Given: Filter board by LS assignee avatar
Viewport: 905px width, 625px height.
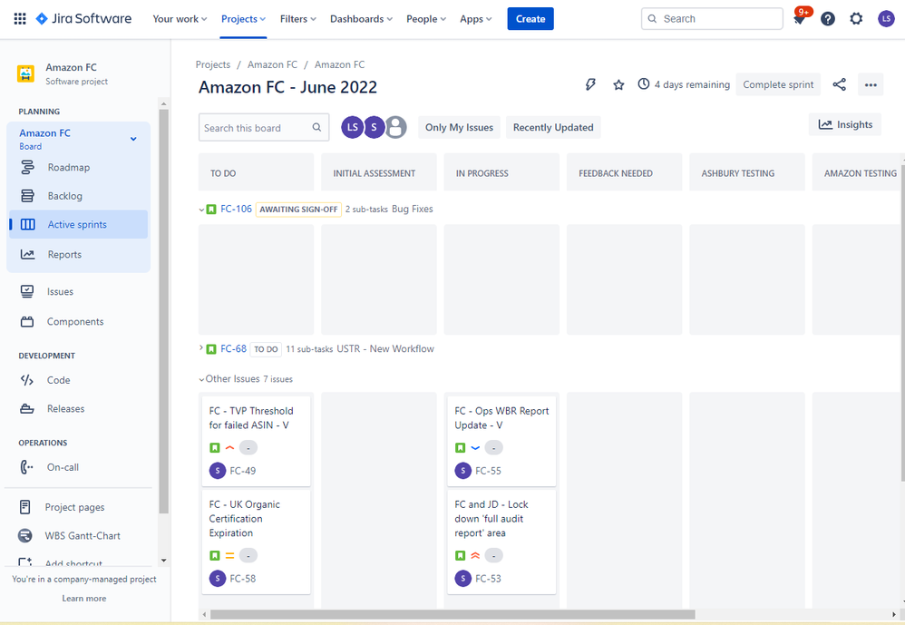Looking at the screenshot, I should (352, 128).
